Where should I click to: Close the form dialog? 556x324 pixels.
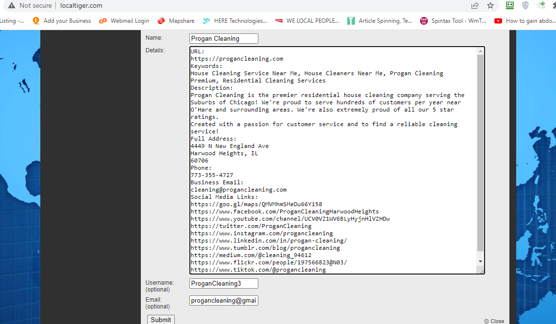coord(494,321)
